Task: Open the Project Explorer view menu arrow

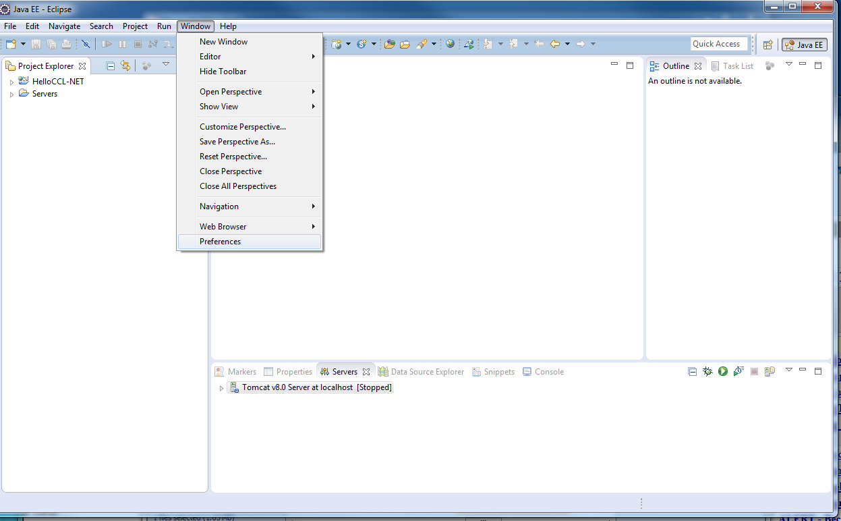Action: coord(166,64)
